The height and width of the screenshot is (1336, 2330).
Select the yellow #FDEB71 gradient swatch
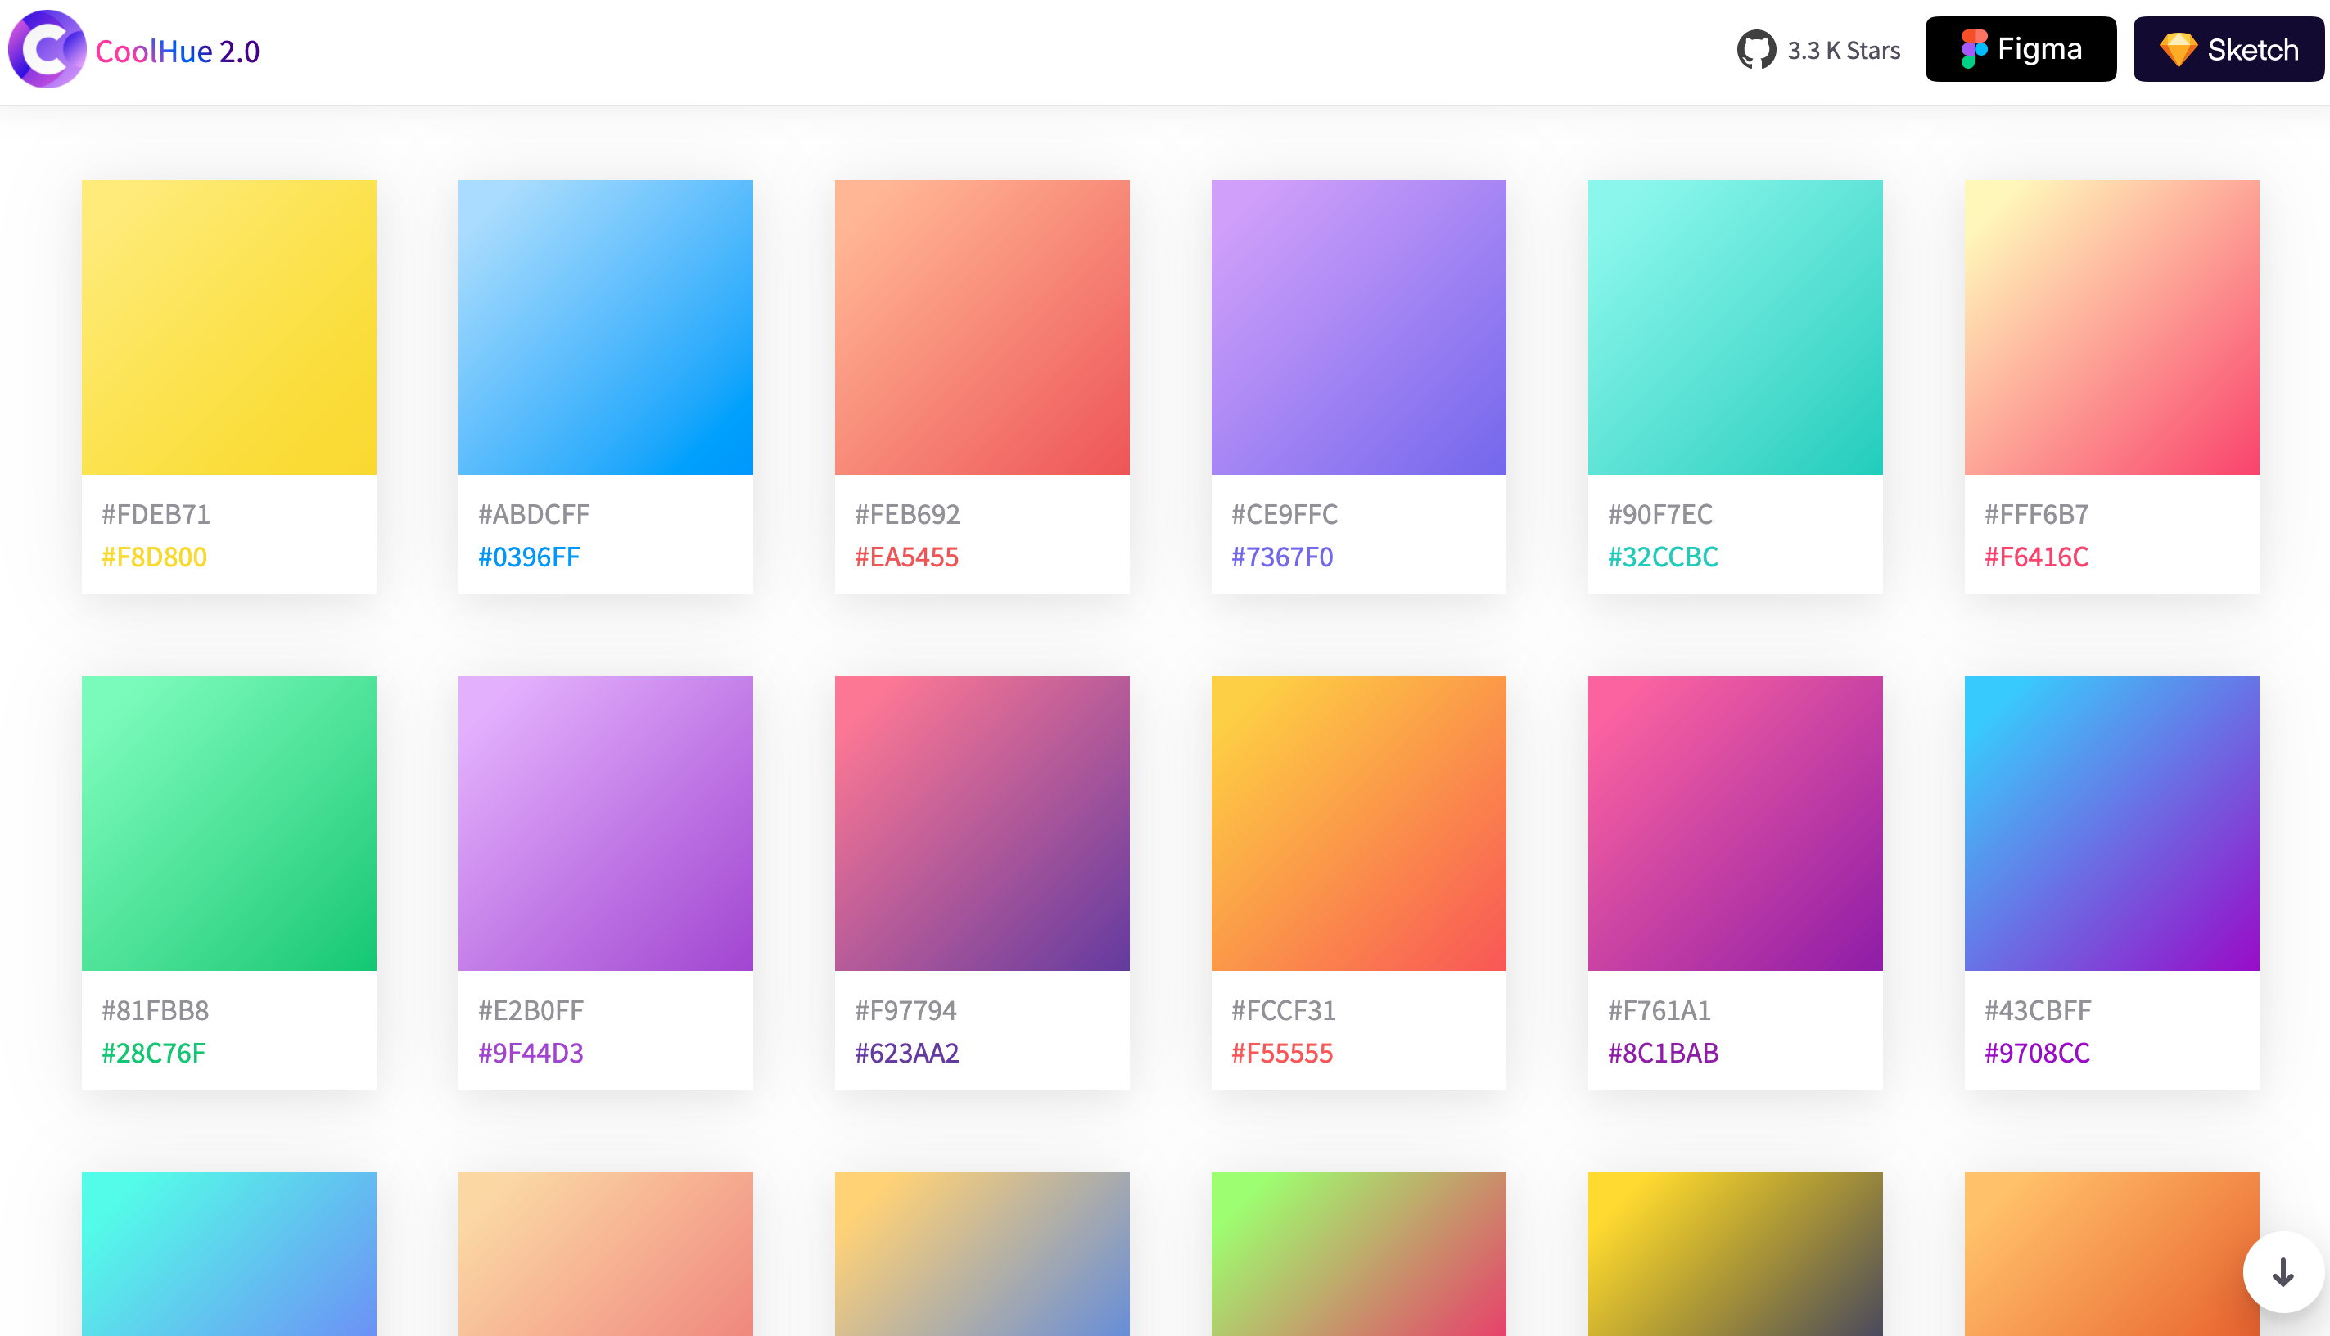(x=229, y=327)
